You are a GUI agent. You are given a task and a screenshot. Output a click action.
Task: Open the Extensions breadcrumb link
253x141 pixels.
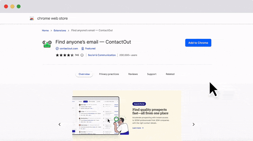(60, 30)
